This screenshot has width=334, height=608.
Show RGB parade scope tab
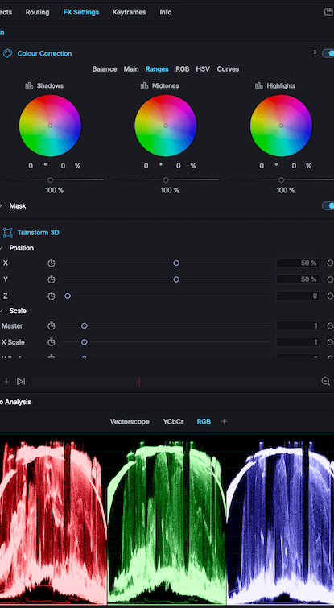pos(204,422)
